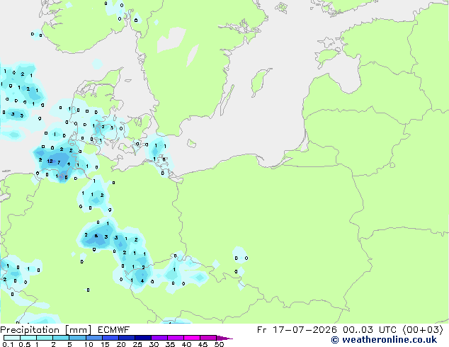Select the 30–35 mm purple legend swatch
This screenshot has height=347, width=449.
click(159, 338)
